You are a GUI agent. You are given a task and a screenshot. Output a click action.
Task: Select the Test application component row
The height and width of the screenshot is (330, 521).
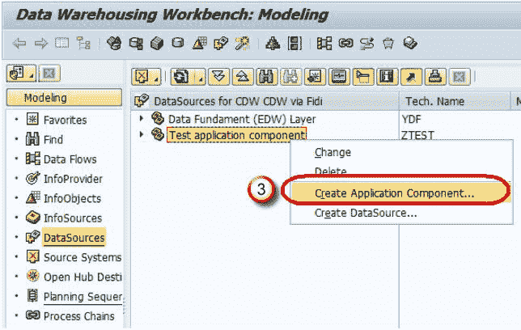[236, 135]
